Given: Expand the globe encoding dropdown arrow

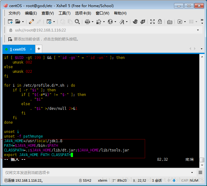Looking at the screenshot, I should [x=115, y=22].
